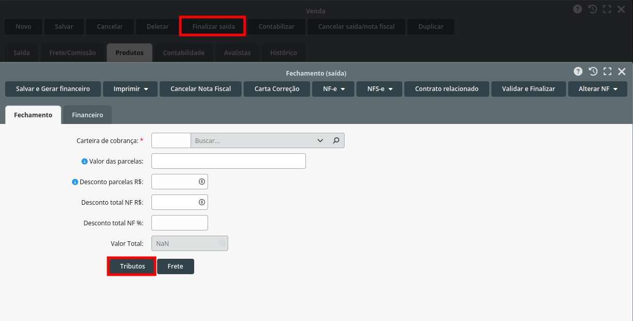Image resolution: width=633 pixels, height=321 pixels.
Task: Click currency icon in Desconto total NF R$ field
Action: tap(202, 202)
